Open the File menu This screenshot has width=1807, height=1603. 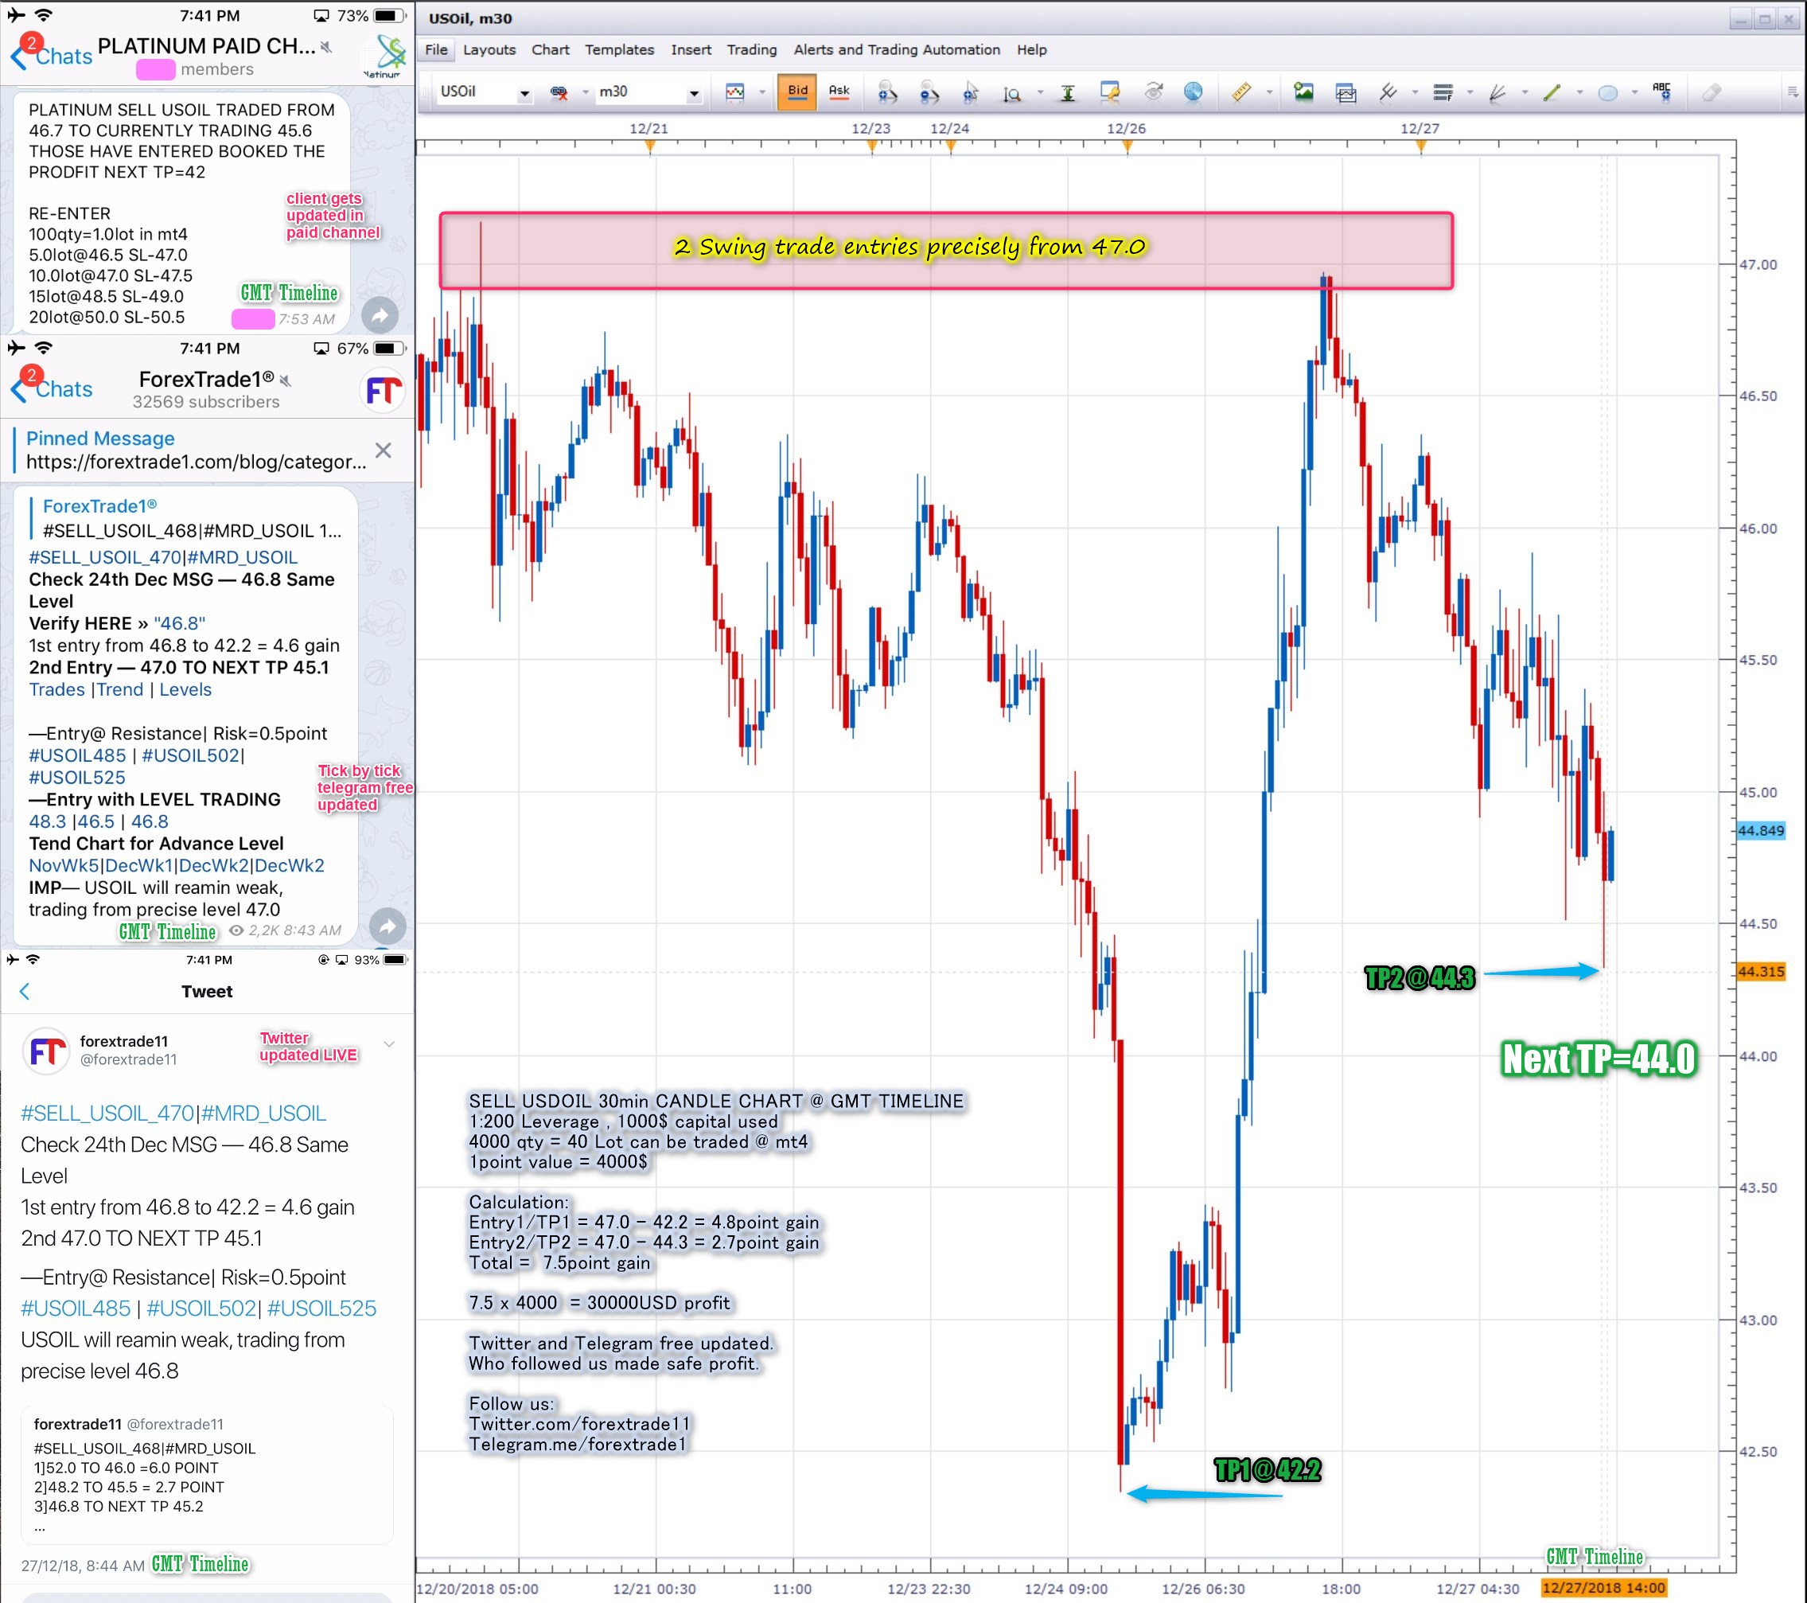coord(437,49)
